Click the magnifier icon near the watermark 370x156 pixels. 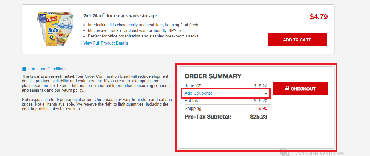tap(284, 152)
